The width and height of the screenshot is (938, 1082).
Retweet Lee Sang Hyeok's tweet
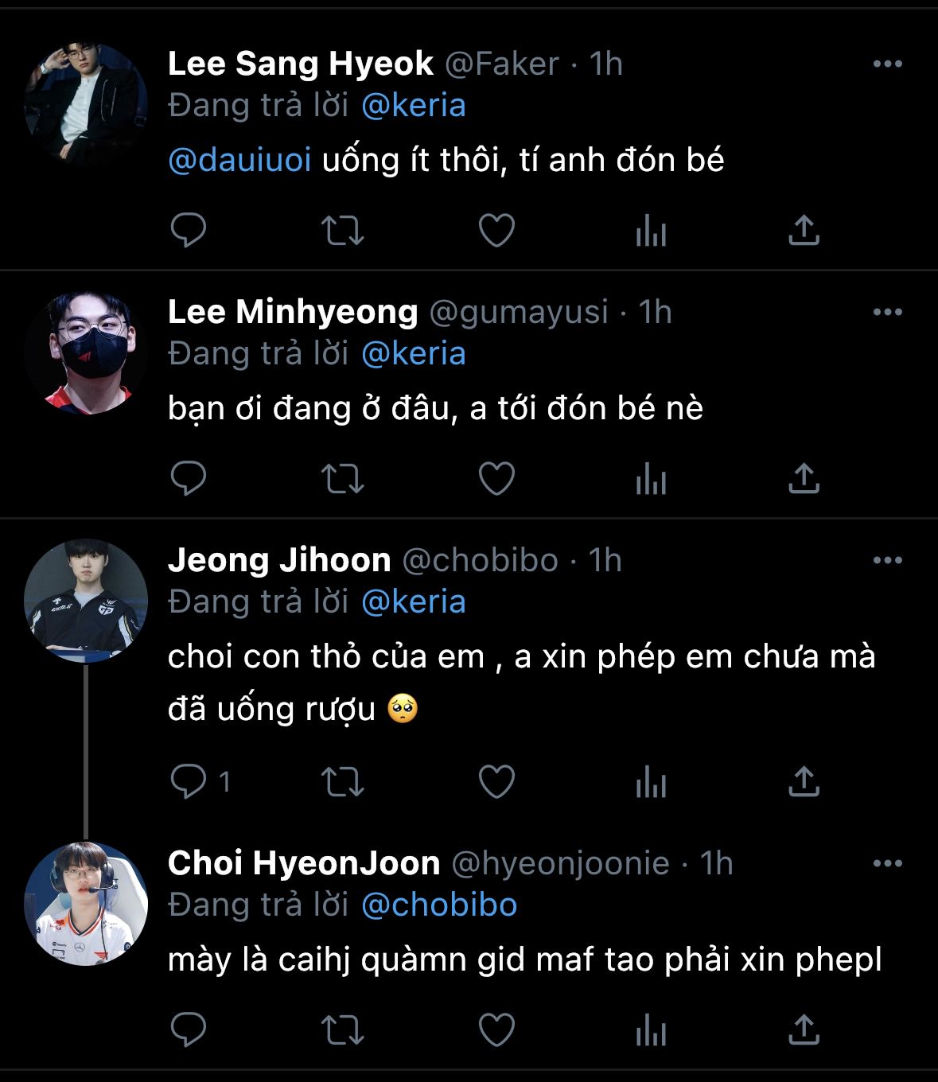coord(342,231)
